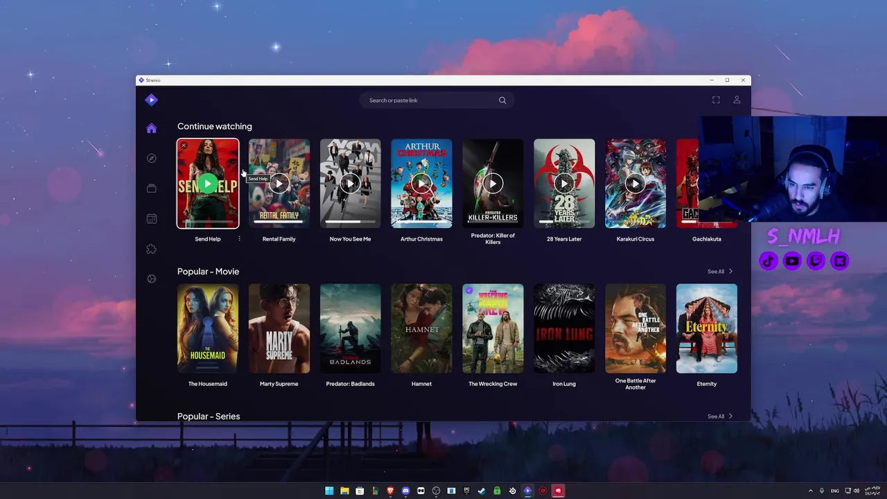This screenshot has height=499, width=887.
Task: Open the Windows Start menu
Action: [329, 491]
